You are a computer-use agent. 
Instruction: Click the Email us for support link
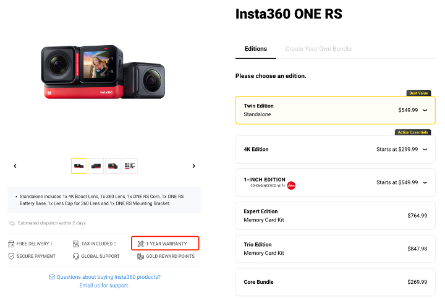click(104, 286)
